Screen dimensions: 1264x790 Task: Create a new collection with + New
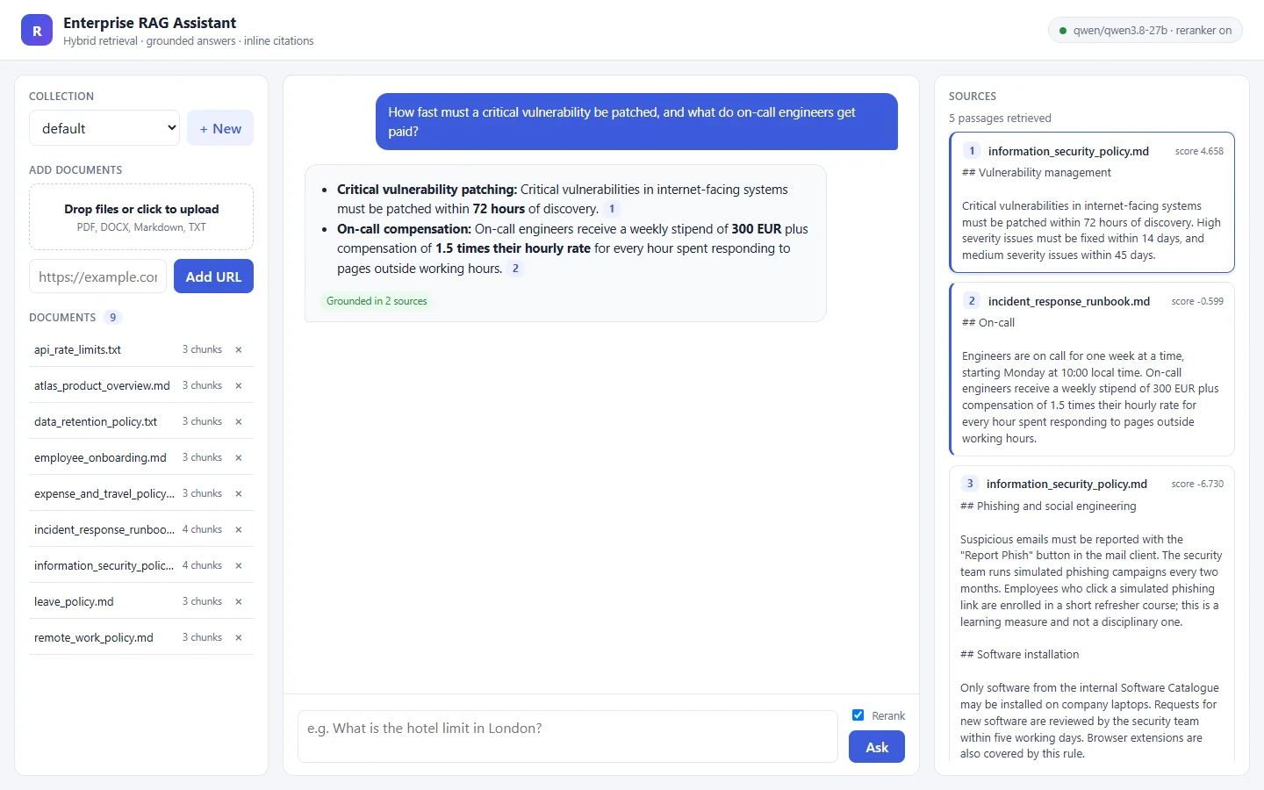pyautogui.click(x=220, y=128)
